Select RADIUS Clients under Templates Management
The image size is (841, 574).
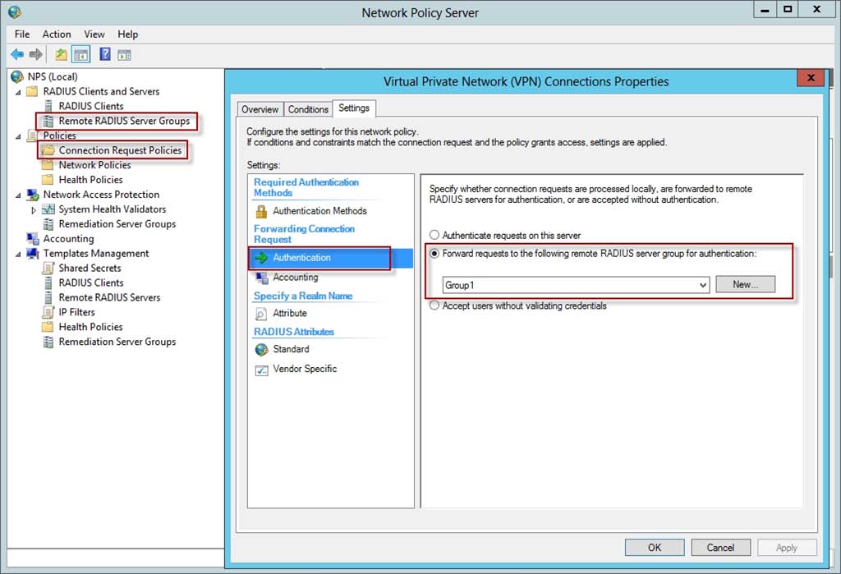click(x=90, y=282)
